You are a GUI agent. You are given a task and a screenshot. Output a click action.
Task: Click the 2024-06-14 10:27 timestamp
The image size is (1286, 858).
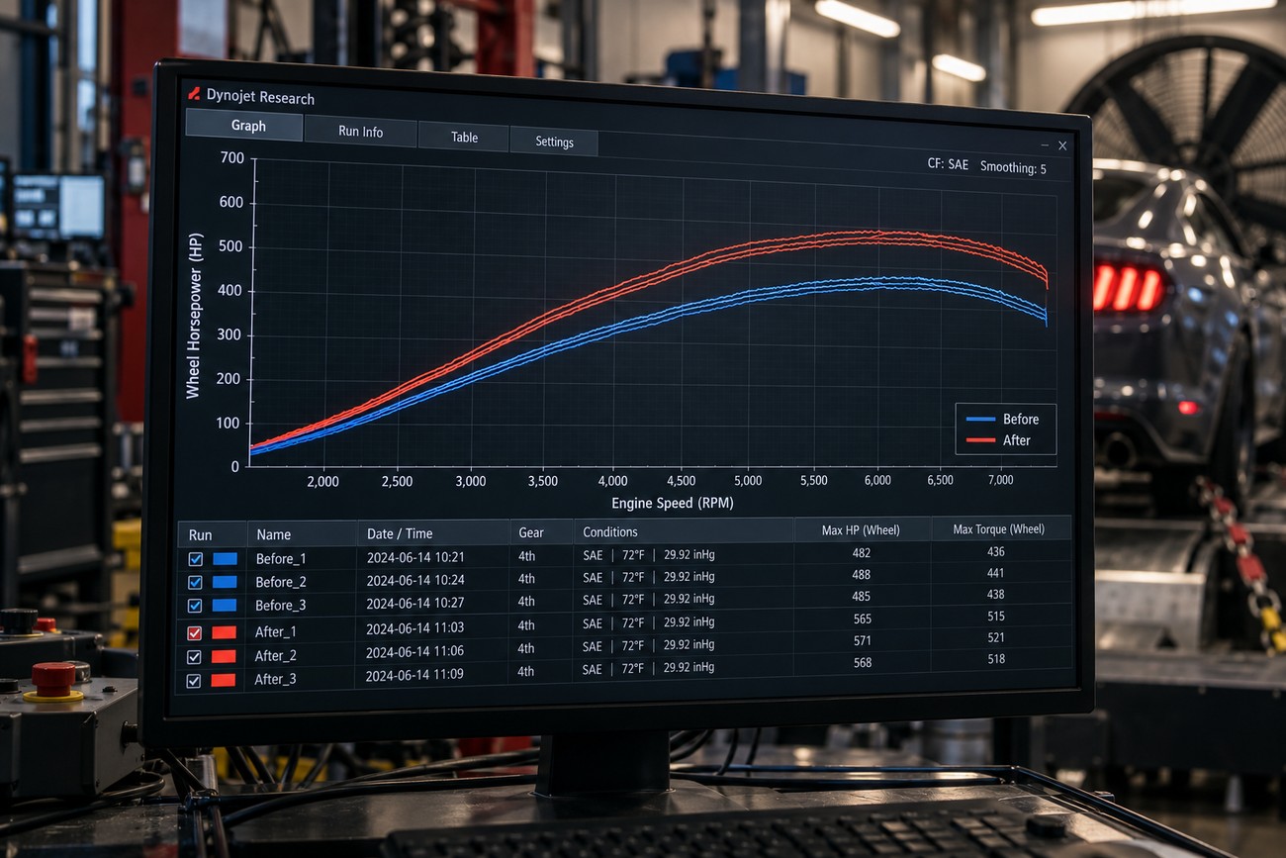point(415,604)
